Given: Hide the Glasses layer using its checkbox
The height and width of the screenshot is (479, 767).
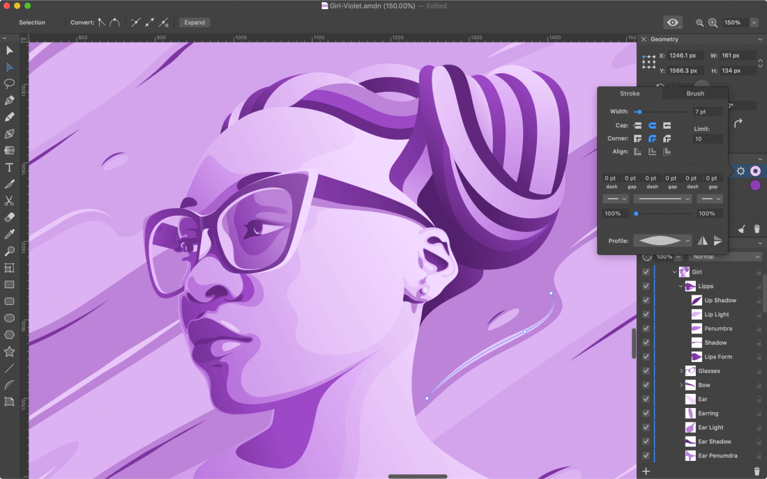Looking at the screenshot, I should click(x=646, y=371).
